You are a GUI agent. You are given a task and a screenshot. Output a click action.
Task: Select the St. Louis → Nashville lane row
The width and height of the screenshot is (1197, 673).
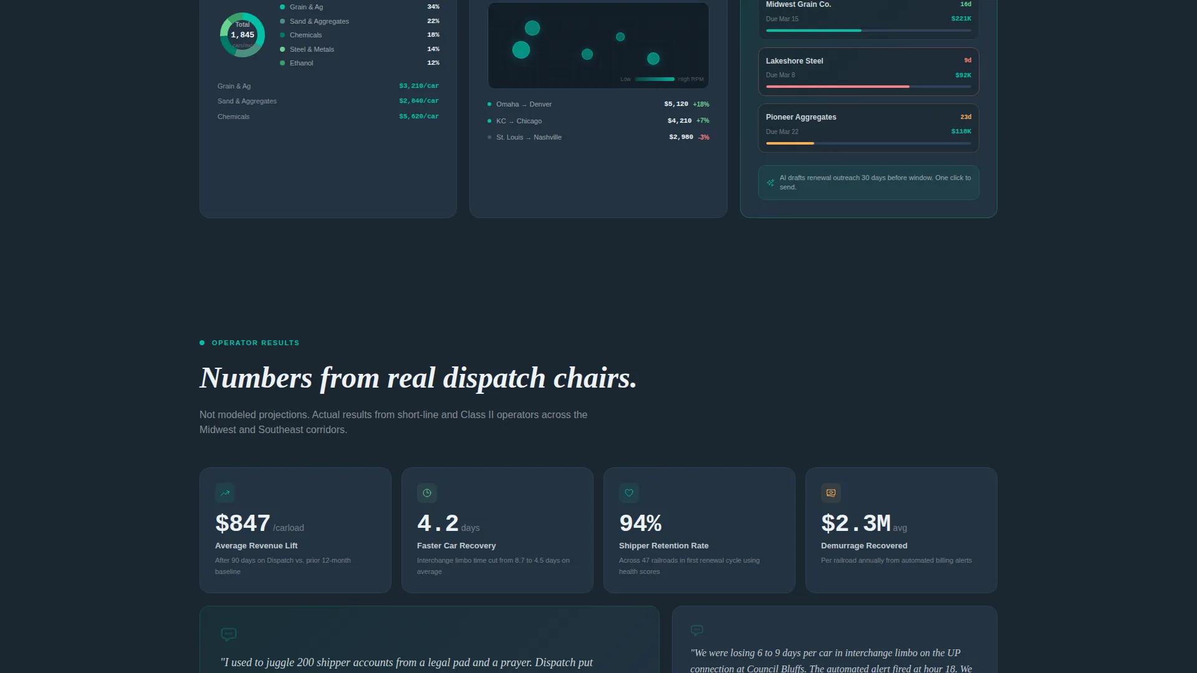tap(598, 137)
